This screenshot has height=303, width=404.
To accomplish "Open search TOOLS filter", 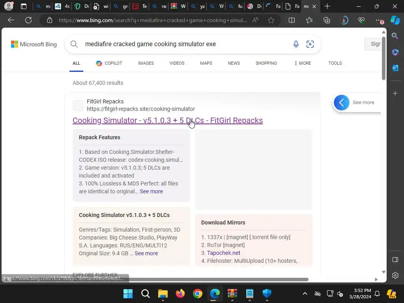I will click(335, 63).
